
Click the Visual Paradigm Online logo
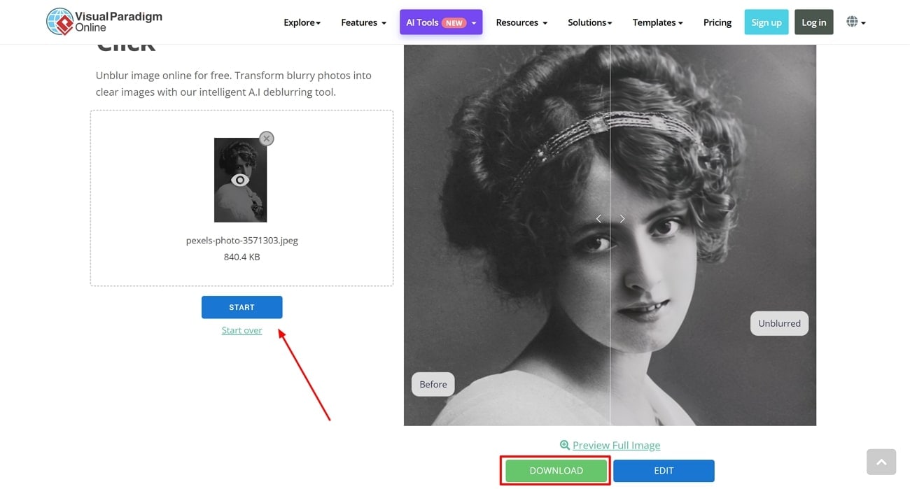103,22
